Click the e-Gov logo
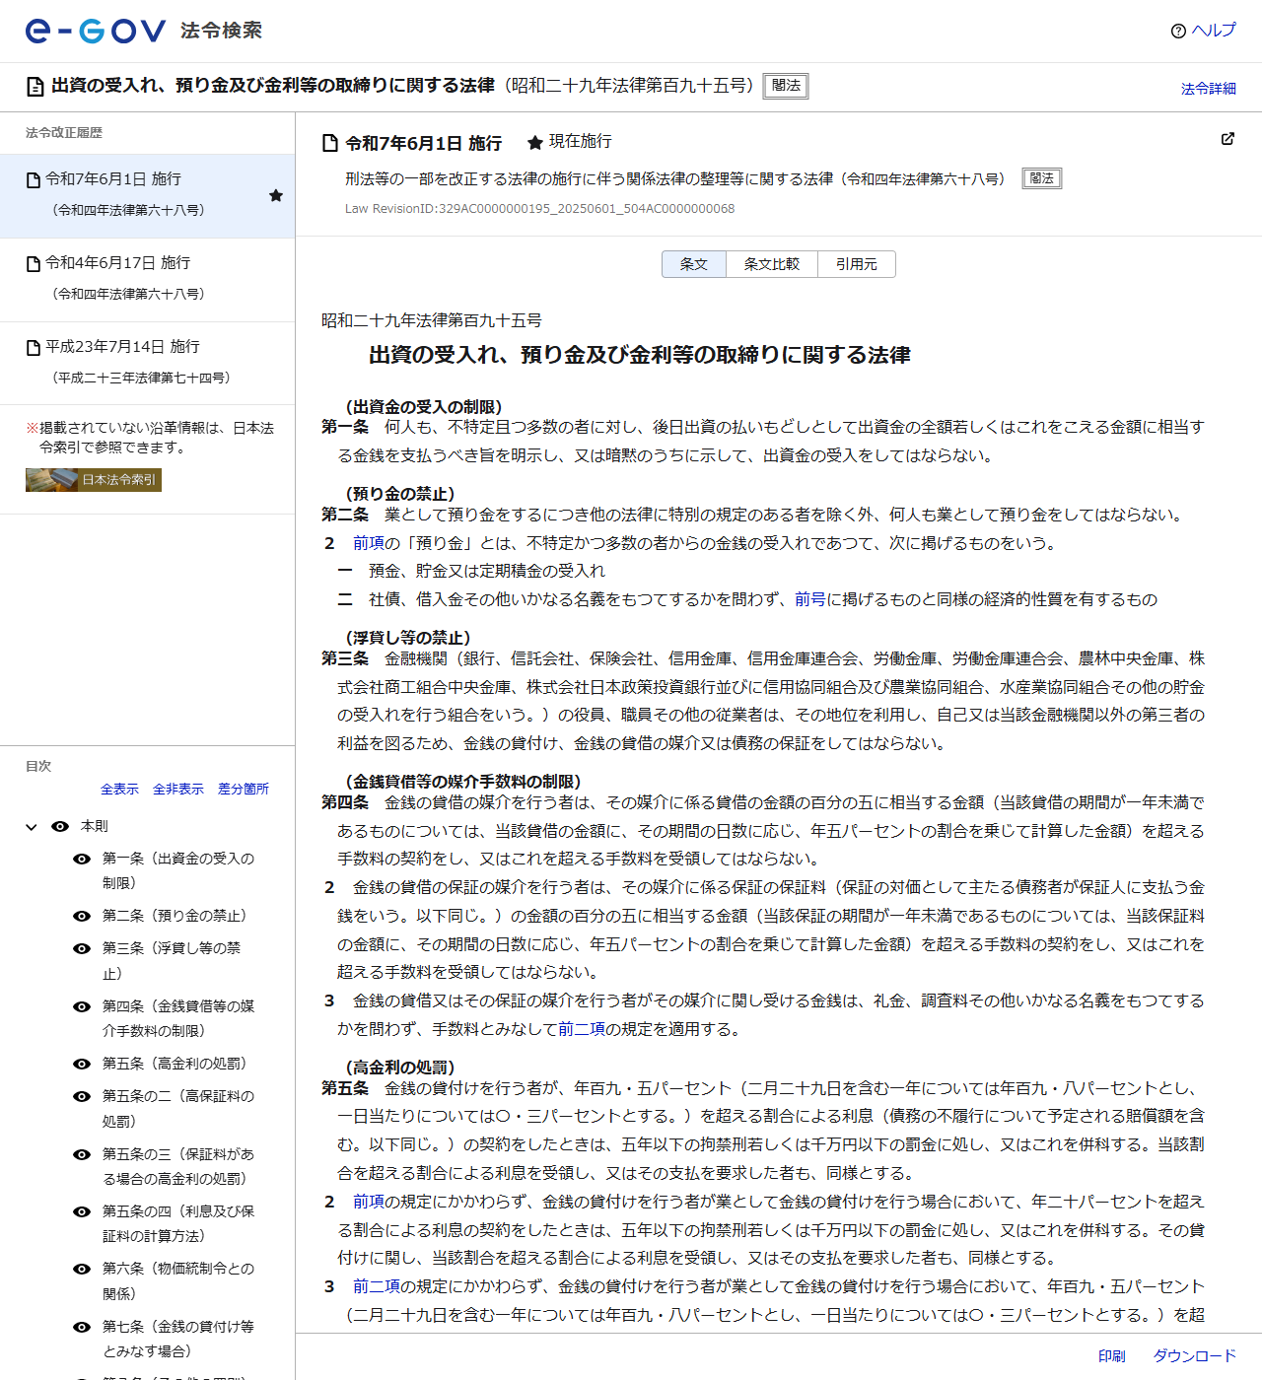Image resolution: width=1262 pixels, height=1380 pixels. tap(96, 31)
